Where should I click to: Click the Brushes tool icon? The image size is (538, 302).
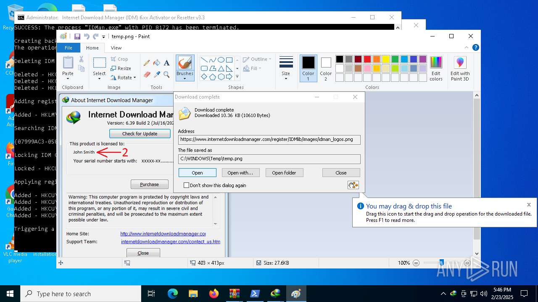[185, 63]
